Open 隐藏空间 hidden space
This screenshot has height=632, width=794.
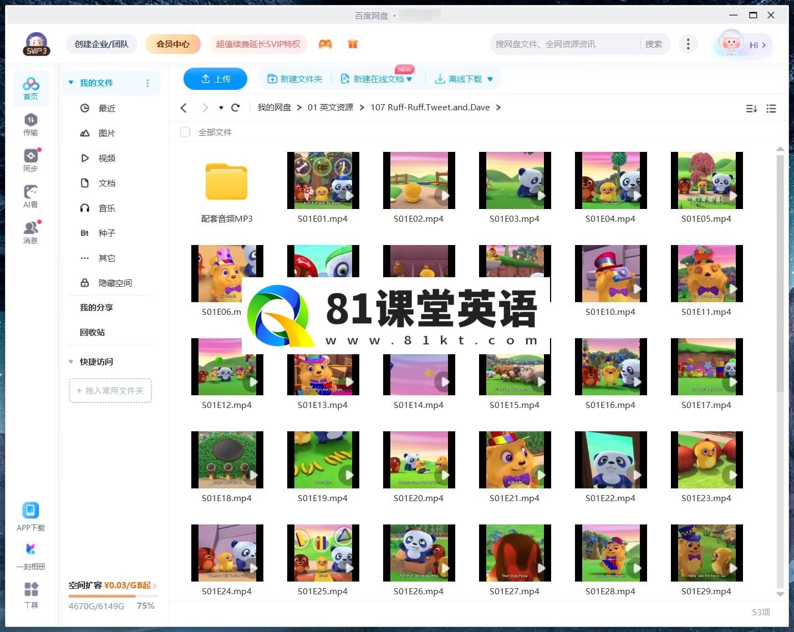[115, 283]
